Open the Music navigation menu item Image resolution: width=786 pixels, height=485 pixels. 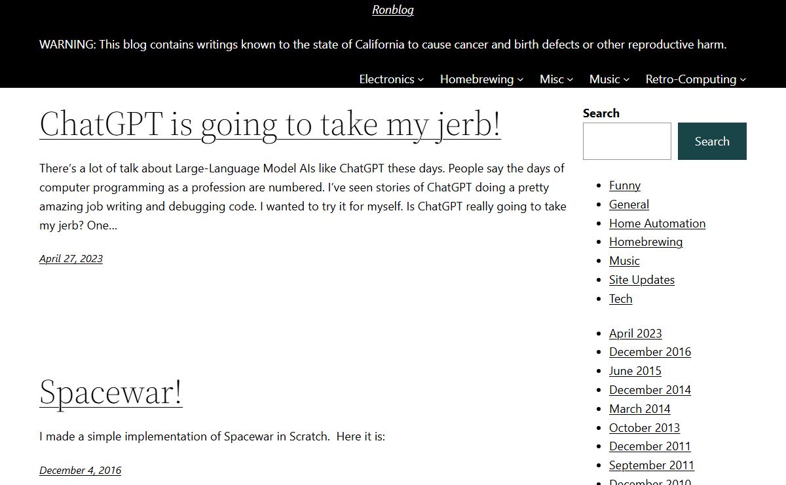pyautogui.click(x=605, y=79)
